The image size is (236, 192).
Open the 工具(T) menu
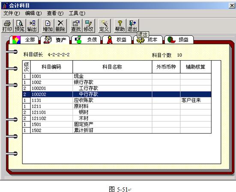tap(77, 13)
